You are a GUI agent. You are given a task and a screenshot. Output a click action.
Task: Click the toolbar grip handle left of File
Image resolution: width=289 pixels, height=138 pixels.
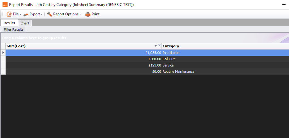[x=3, y=14]
